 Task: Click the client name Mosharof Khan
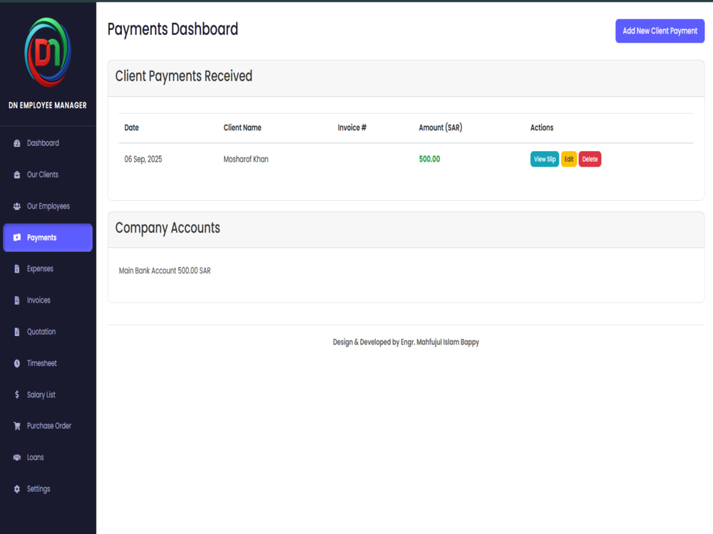tap(246, 159)
